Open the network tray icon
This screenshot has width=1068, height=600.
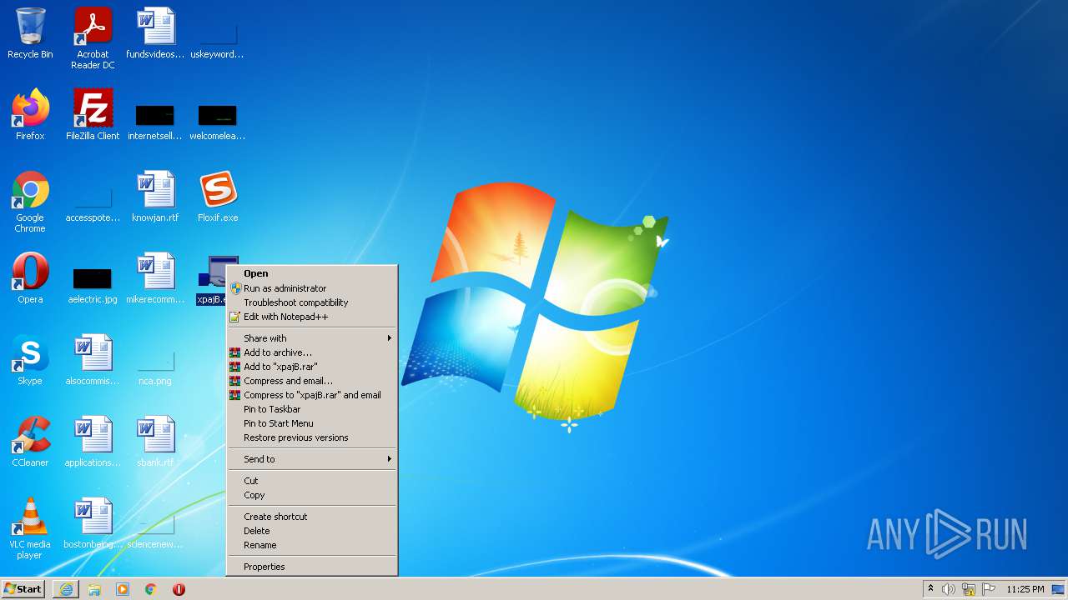coord(969,589)
